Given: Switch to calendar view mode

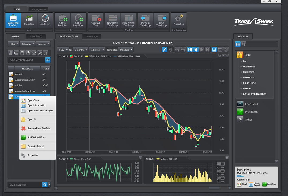Looking at the screenshot, I should click(x=220, y=50).
